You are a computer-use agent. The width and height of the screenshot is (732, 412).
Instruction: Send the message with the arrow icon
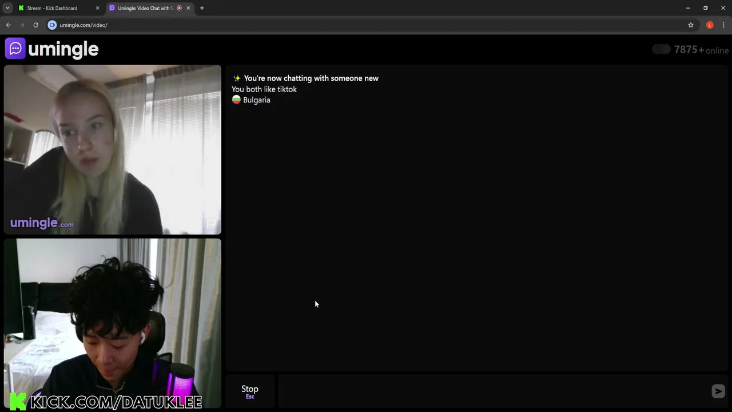click(x=718, y=391)
